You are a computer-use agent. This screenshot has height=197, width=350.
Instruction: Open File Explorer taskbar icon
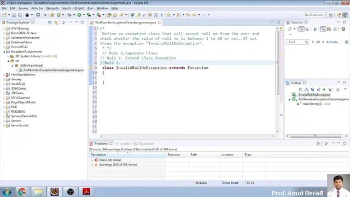coord(39,192)
